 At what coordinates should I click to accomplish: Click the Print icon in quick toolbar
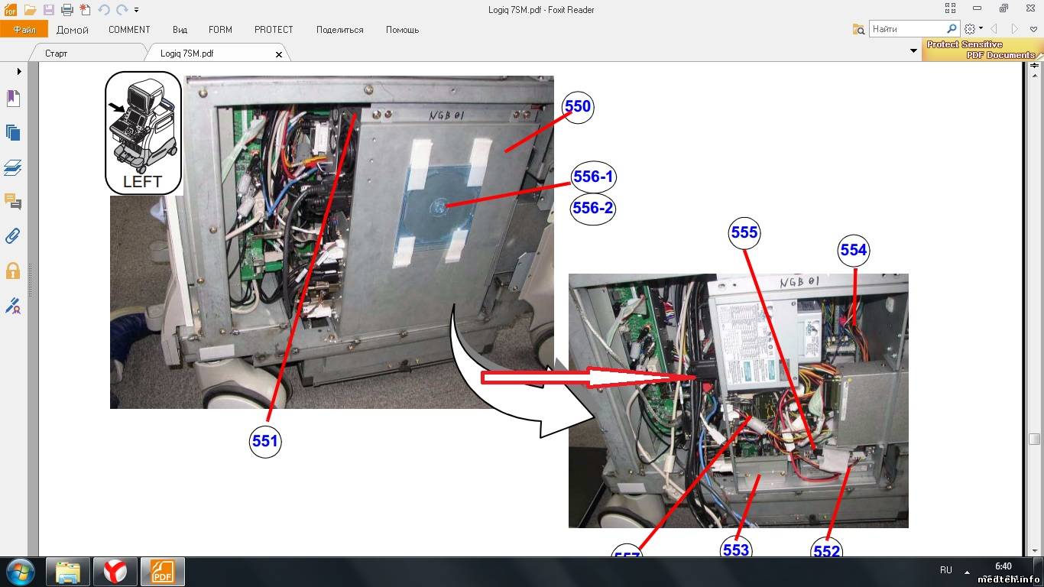(x=67, y=10)
